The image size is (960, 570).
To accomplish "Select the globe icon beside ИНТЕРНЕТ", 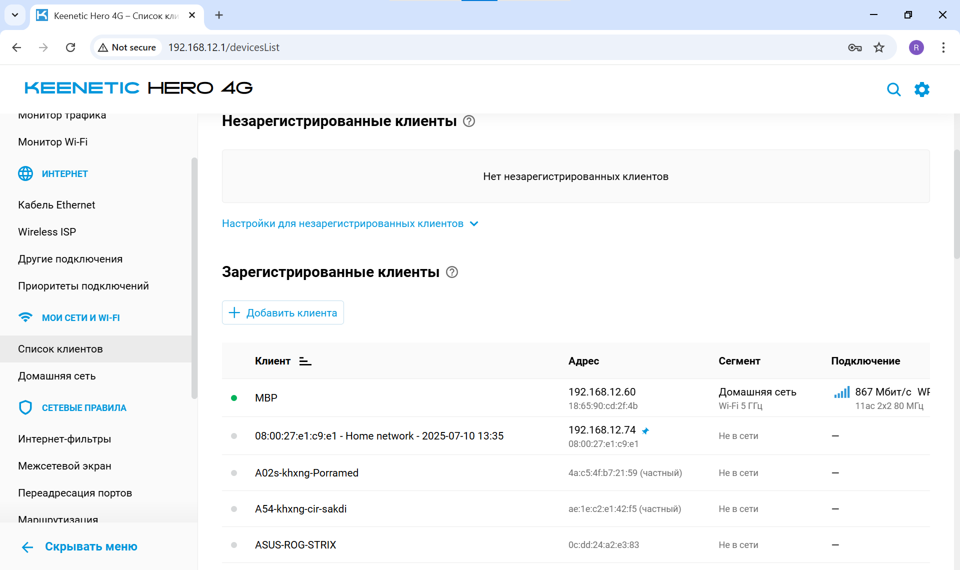I will (25, 173).
